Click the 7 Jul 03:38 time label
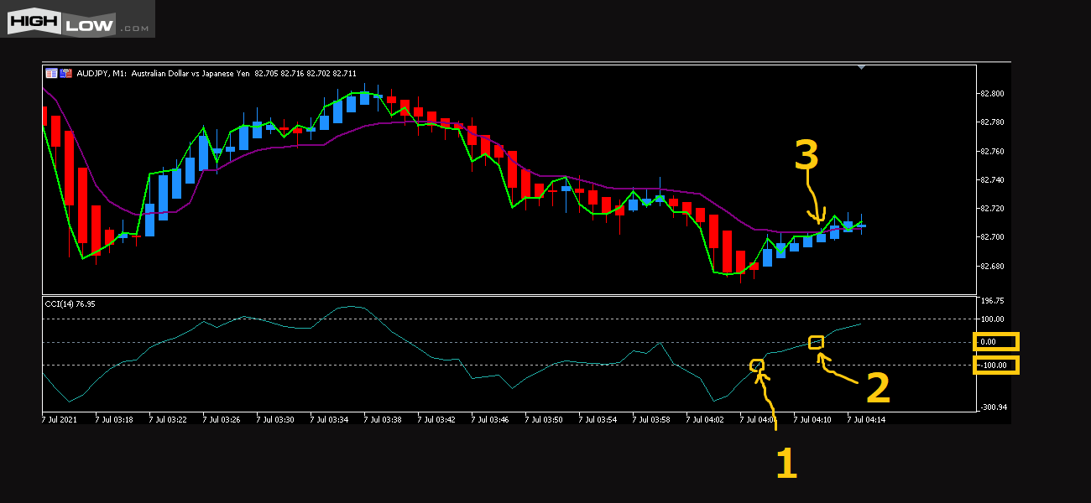The height and width of the screenshot is (503, 1091). 382,419
